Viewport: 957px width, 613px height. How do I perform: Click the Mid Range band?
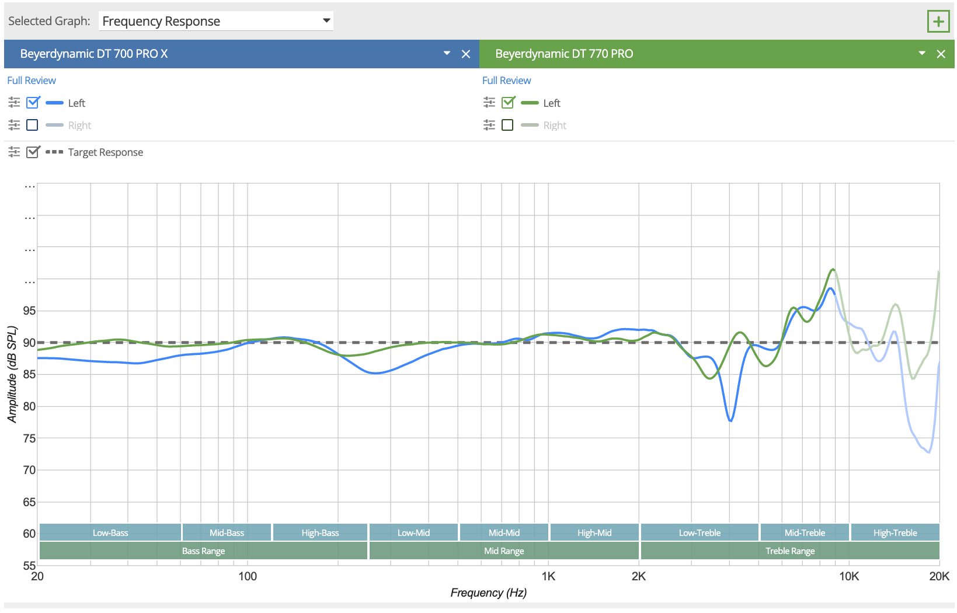pos(504,551)
